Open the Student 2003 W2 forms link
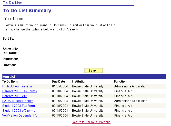The width and height of the screenshot is (171, 126). [19, 111]
